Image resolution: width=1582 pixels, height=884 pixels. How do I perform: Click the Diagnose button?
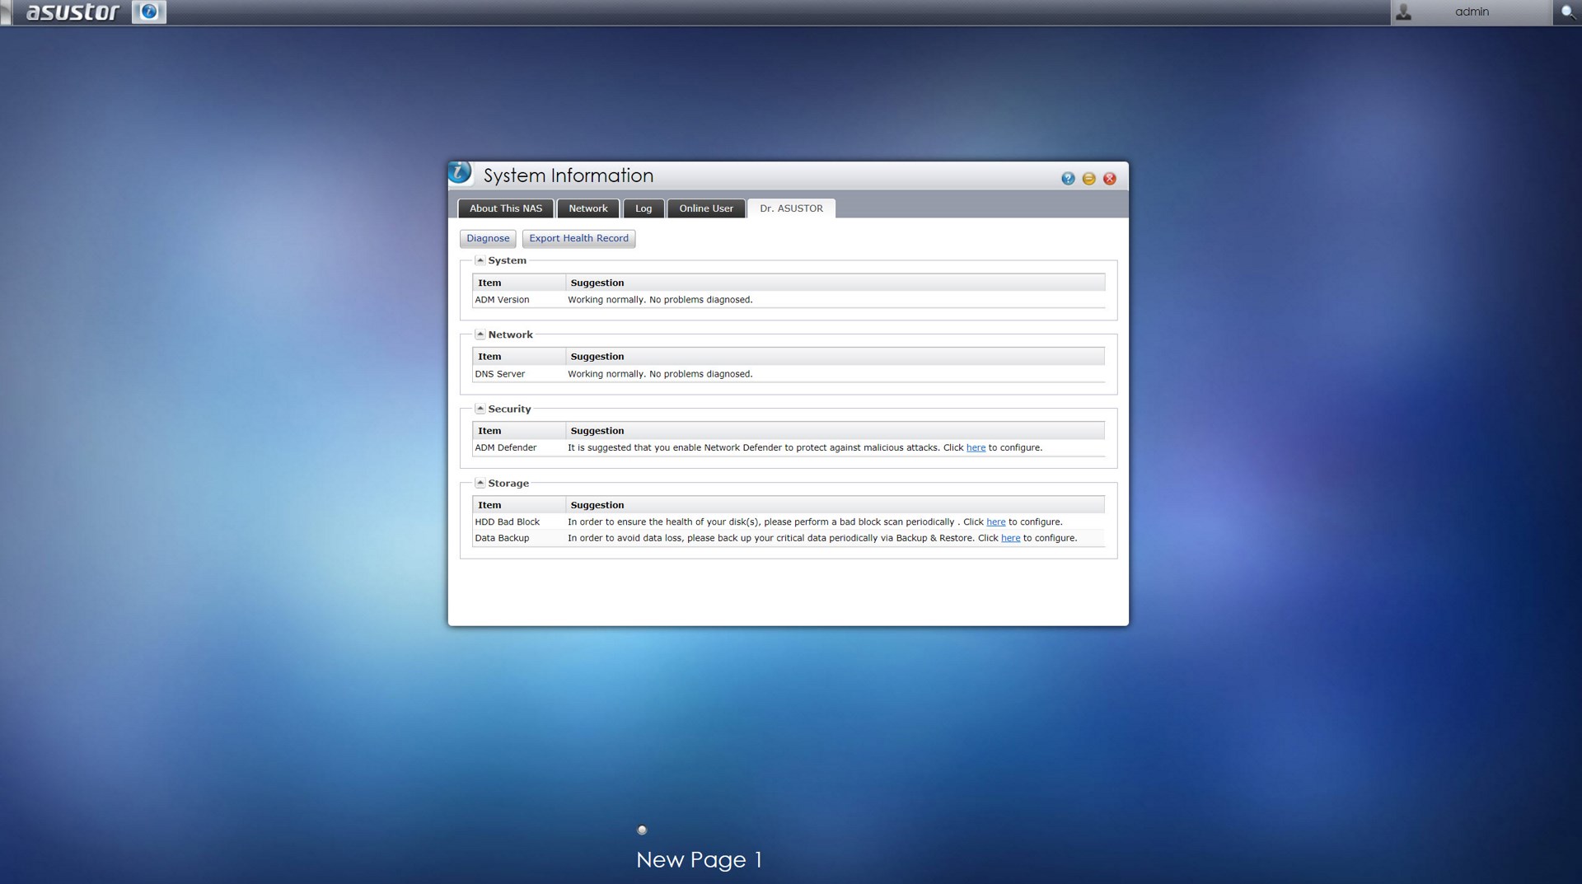point(488,239)
